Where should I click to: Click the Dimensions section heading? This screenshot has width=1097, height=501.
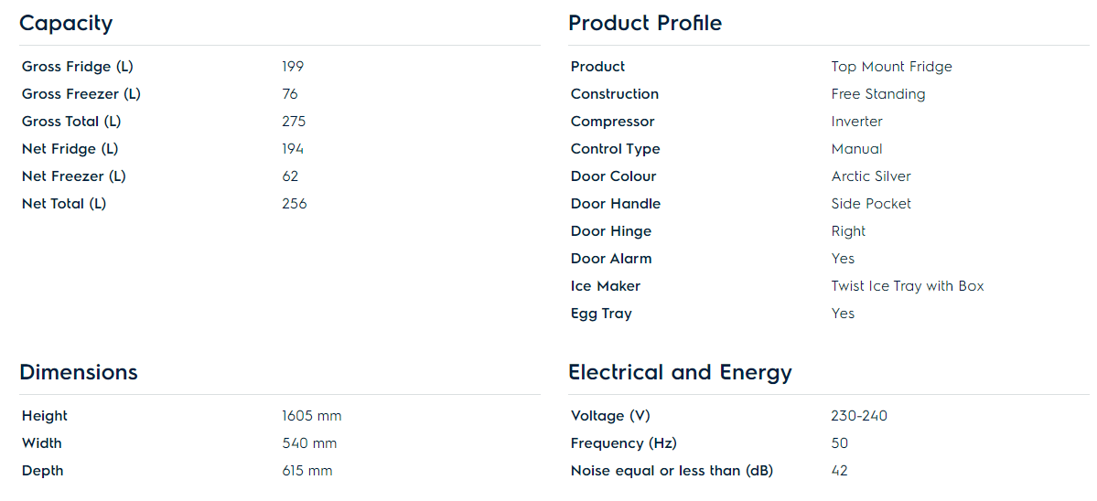79,373
